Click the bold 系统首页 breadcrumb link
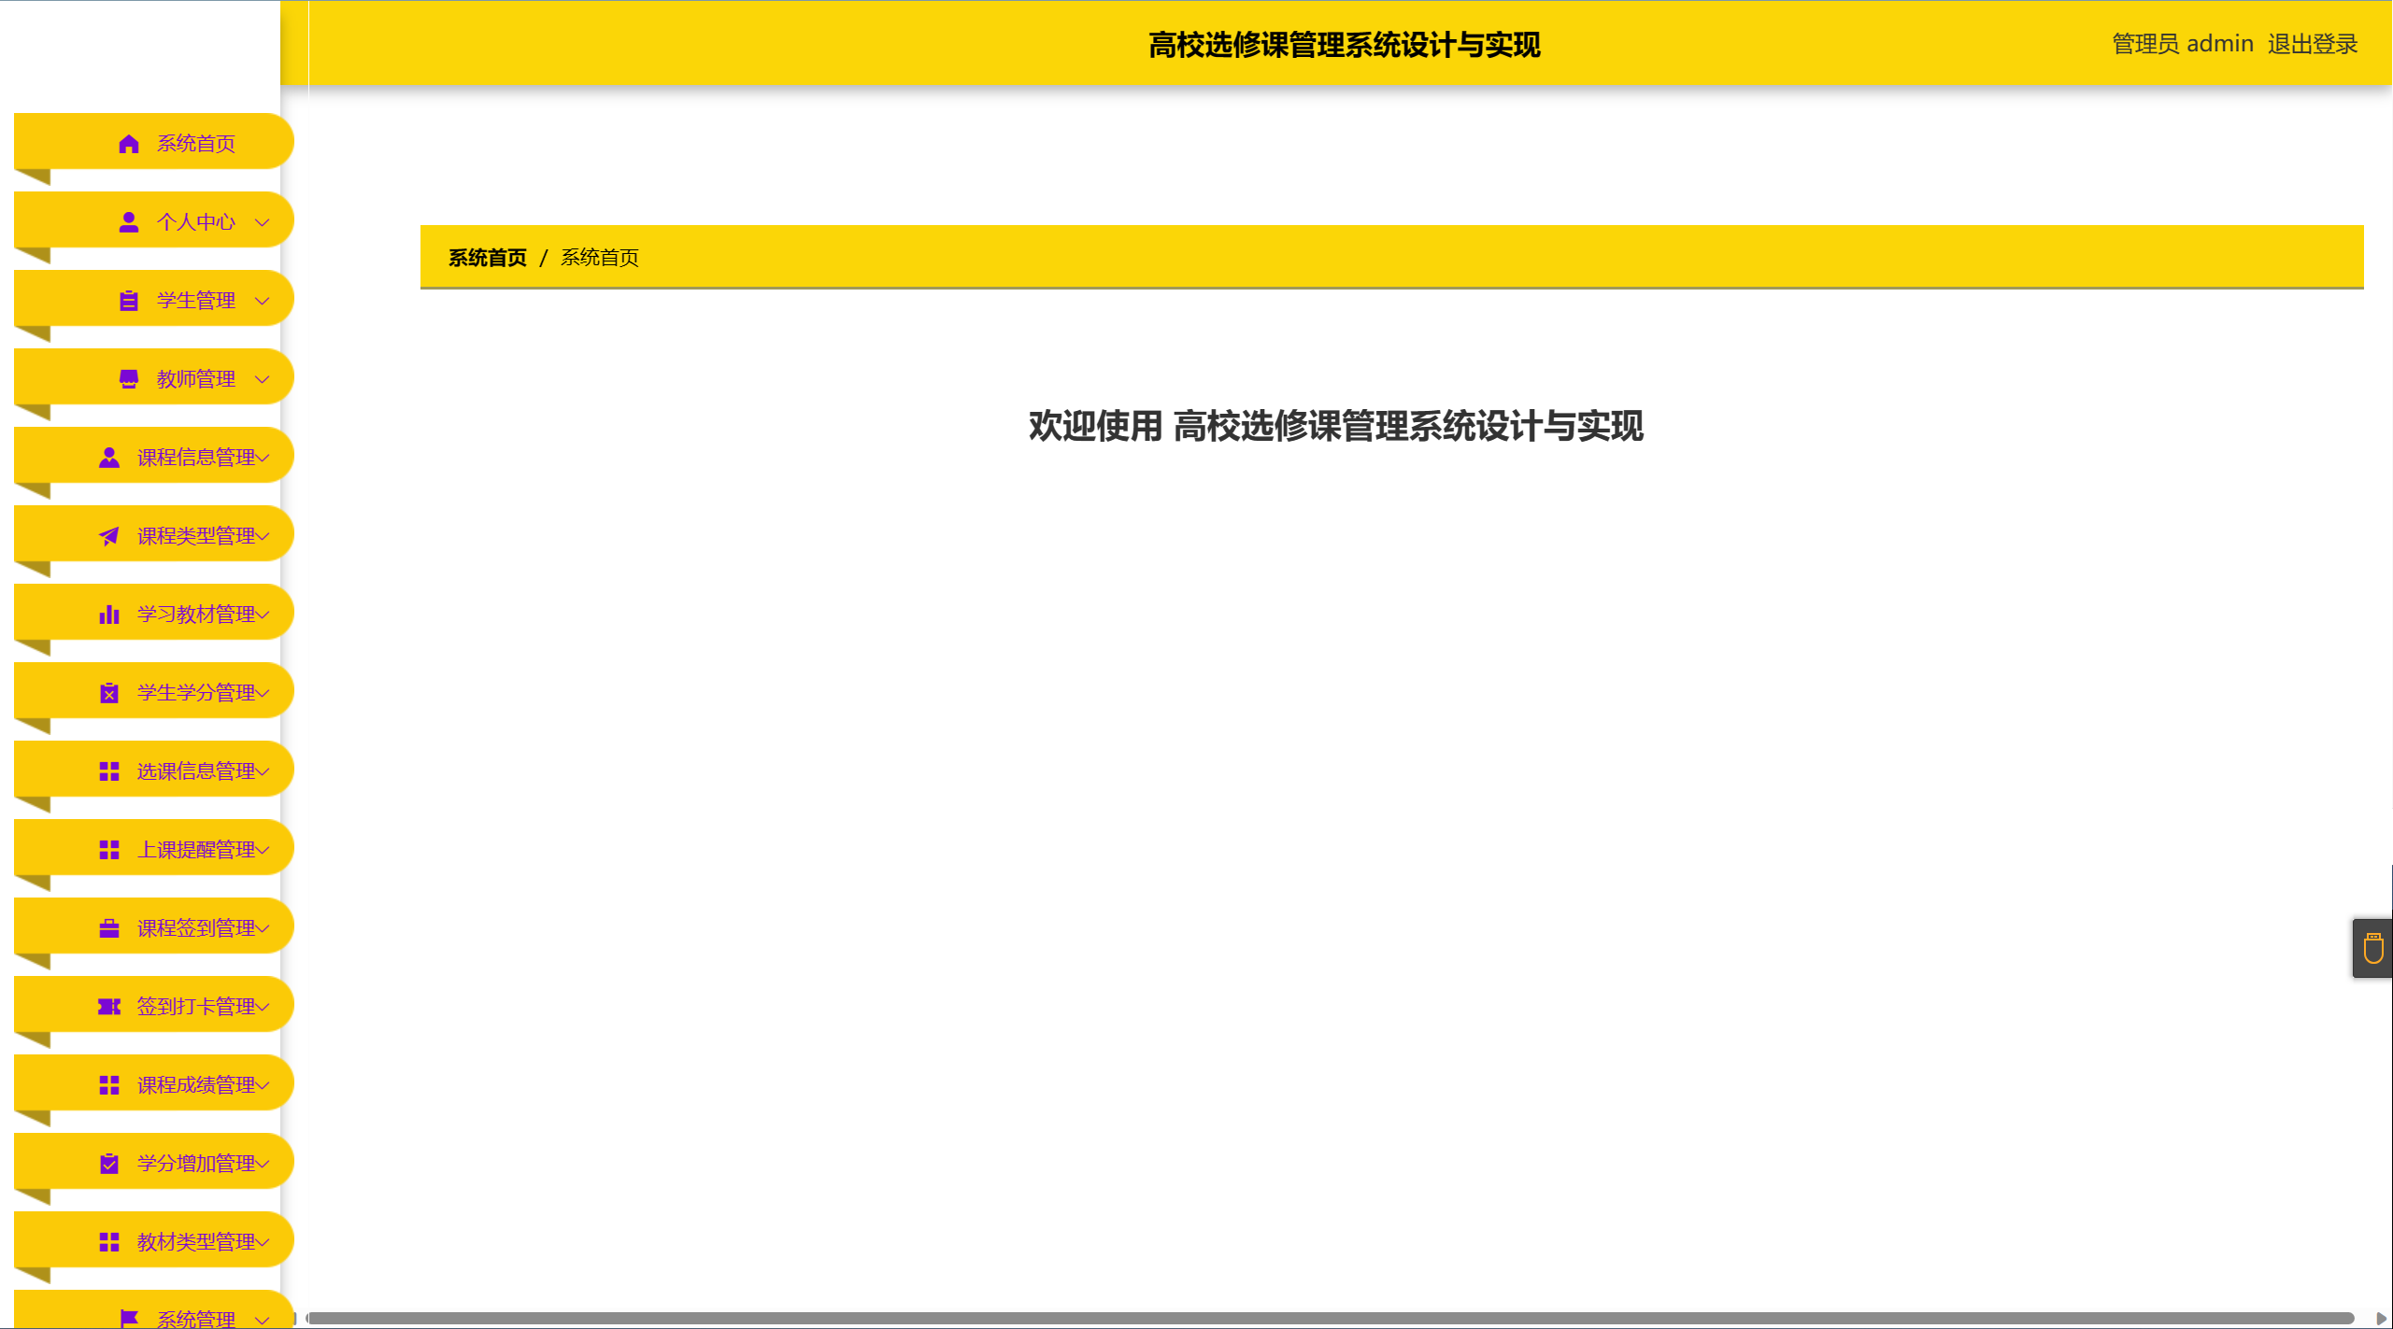Image resolution: width=2393 pixels, height=1329 pixels. pyautogui.click(x=487, y=258)
